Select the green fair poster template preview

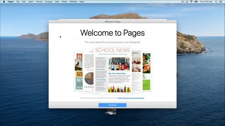click(147, 71)
